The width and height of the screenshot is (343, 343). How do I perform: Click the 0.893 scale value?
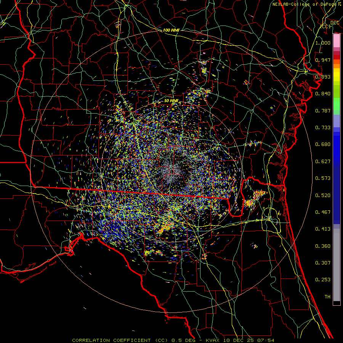pyautogui.click(x=323, y=77)
